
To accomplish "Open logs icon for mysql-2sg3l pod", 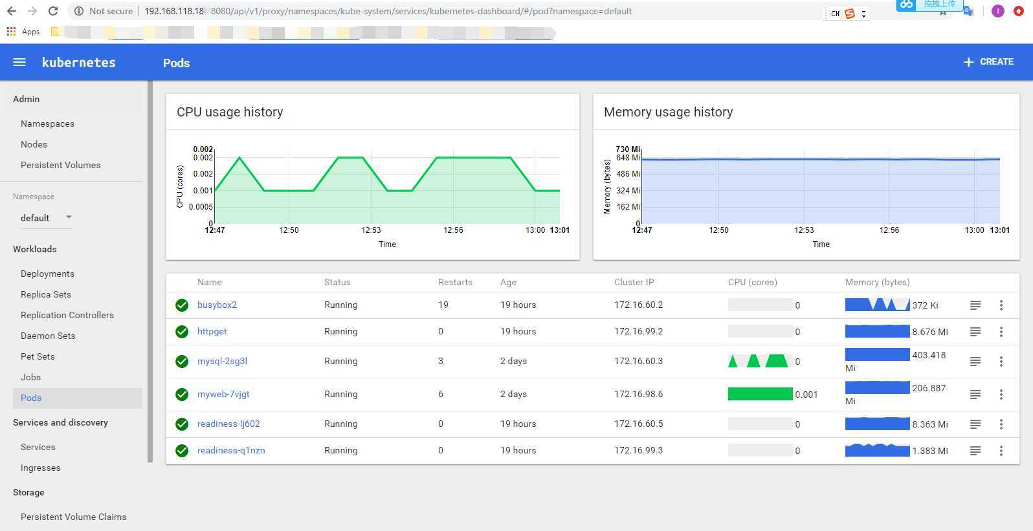I will (x=975, y=362).
